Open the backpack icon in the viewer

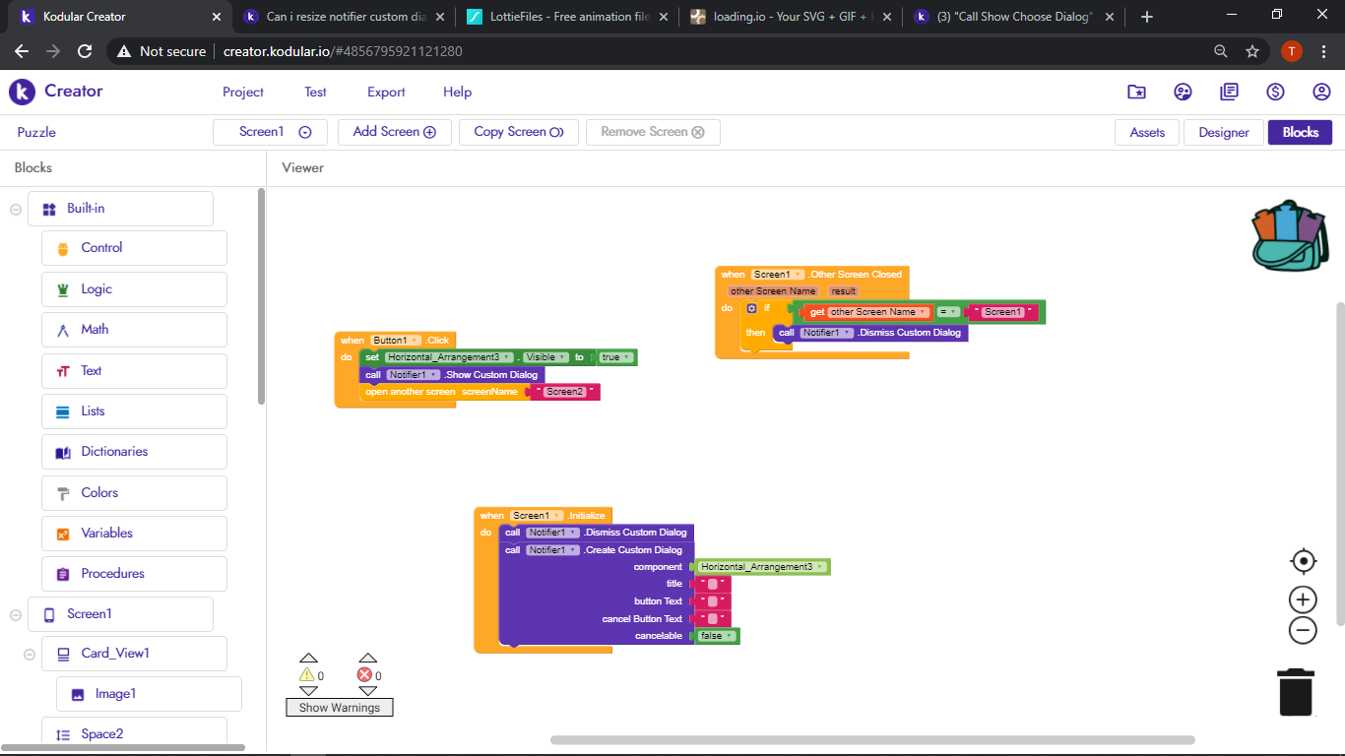pos(1290,235)
